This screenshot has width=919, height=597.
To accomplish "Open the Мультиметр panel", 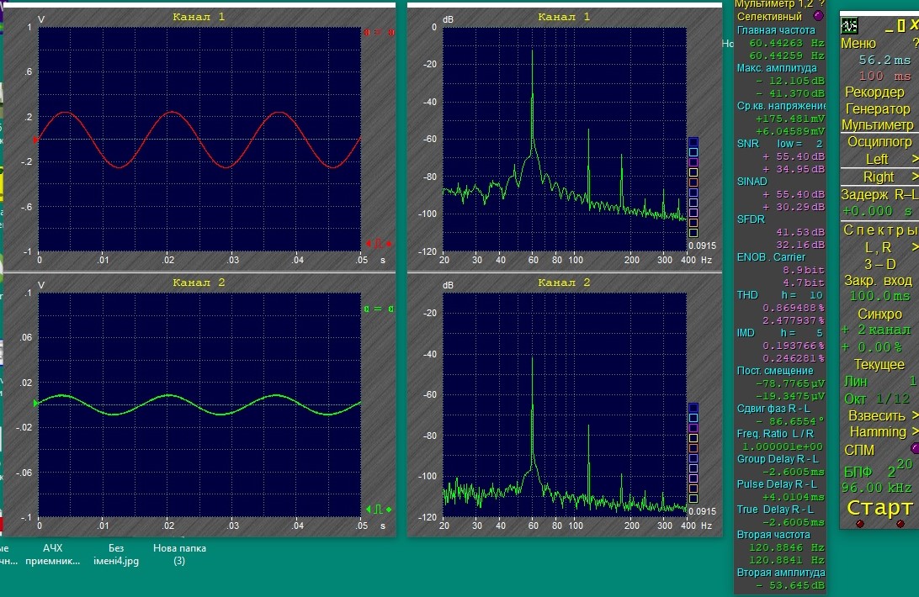I will point(878,124).
